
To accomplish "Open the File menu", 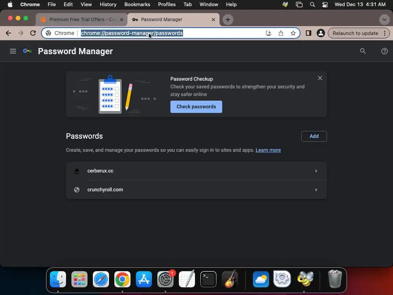I will tap(52, 4).
